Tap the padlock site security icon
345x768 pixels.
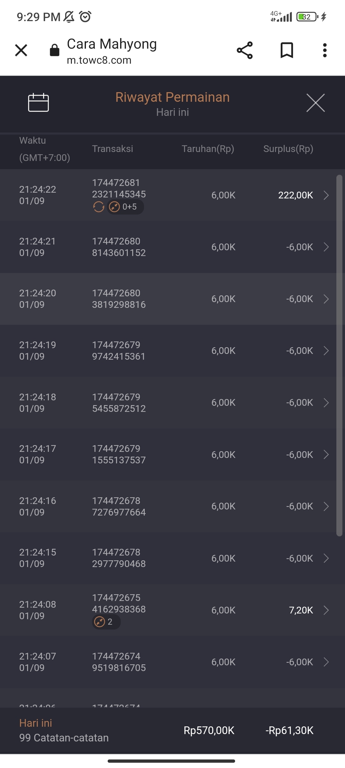click(x=55, y=50)
